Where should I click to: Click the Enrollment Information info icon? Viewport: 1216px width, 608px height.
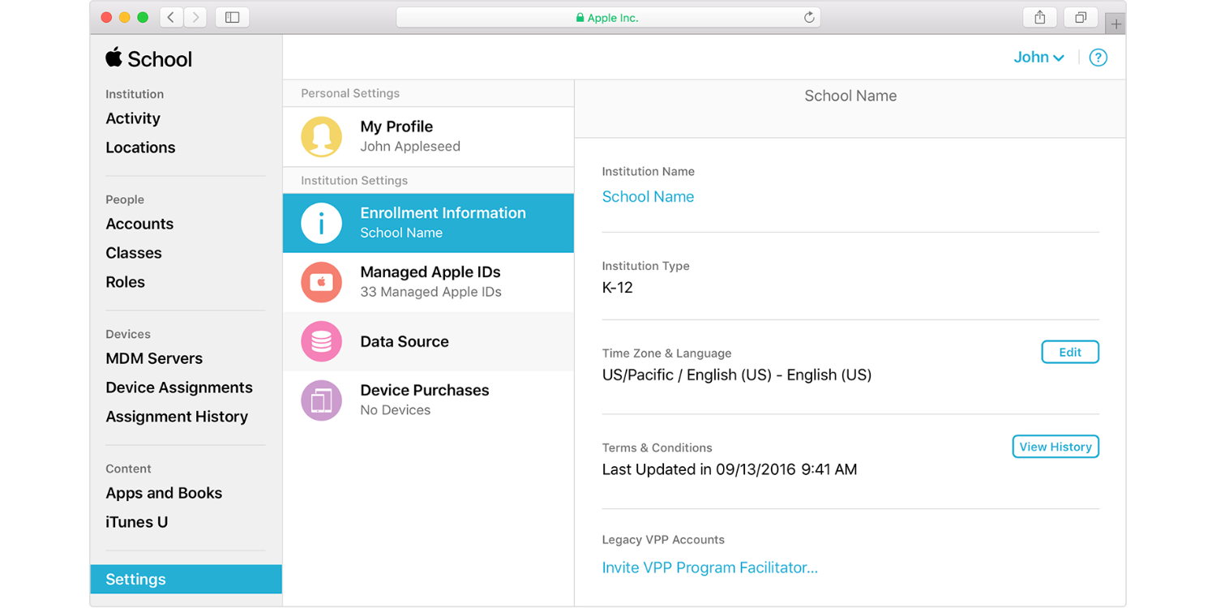tap(321, 223)
